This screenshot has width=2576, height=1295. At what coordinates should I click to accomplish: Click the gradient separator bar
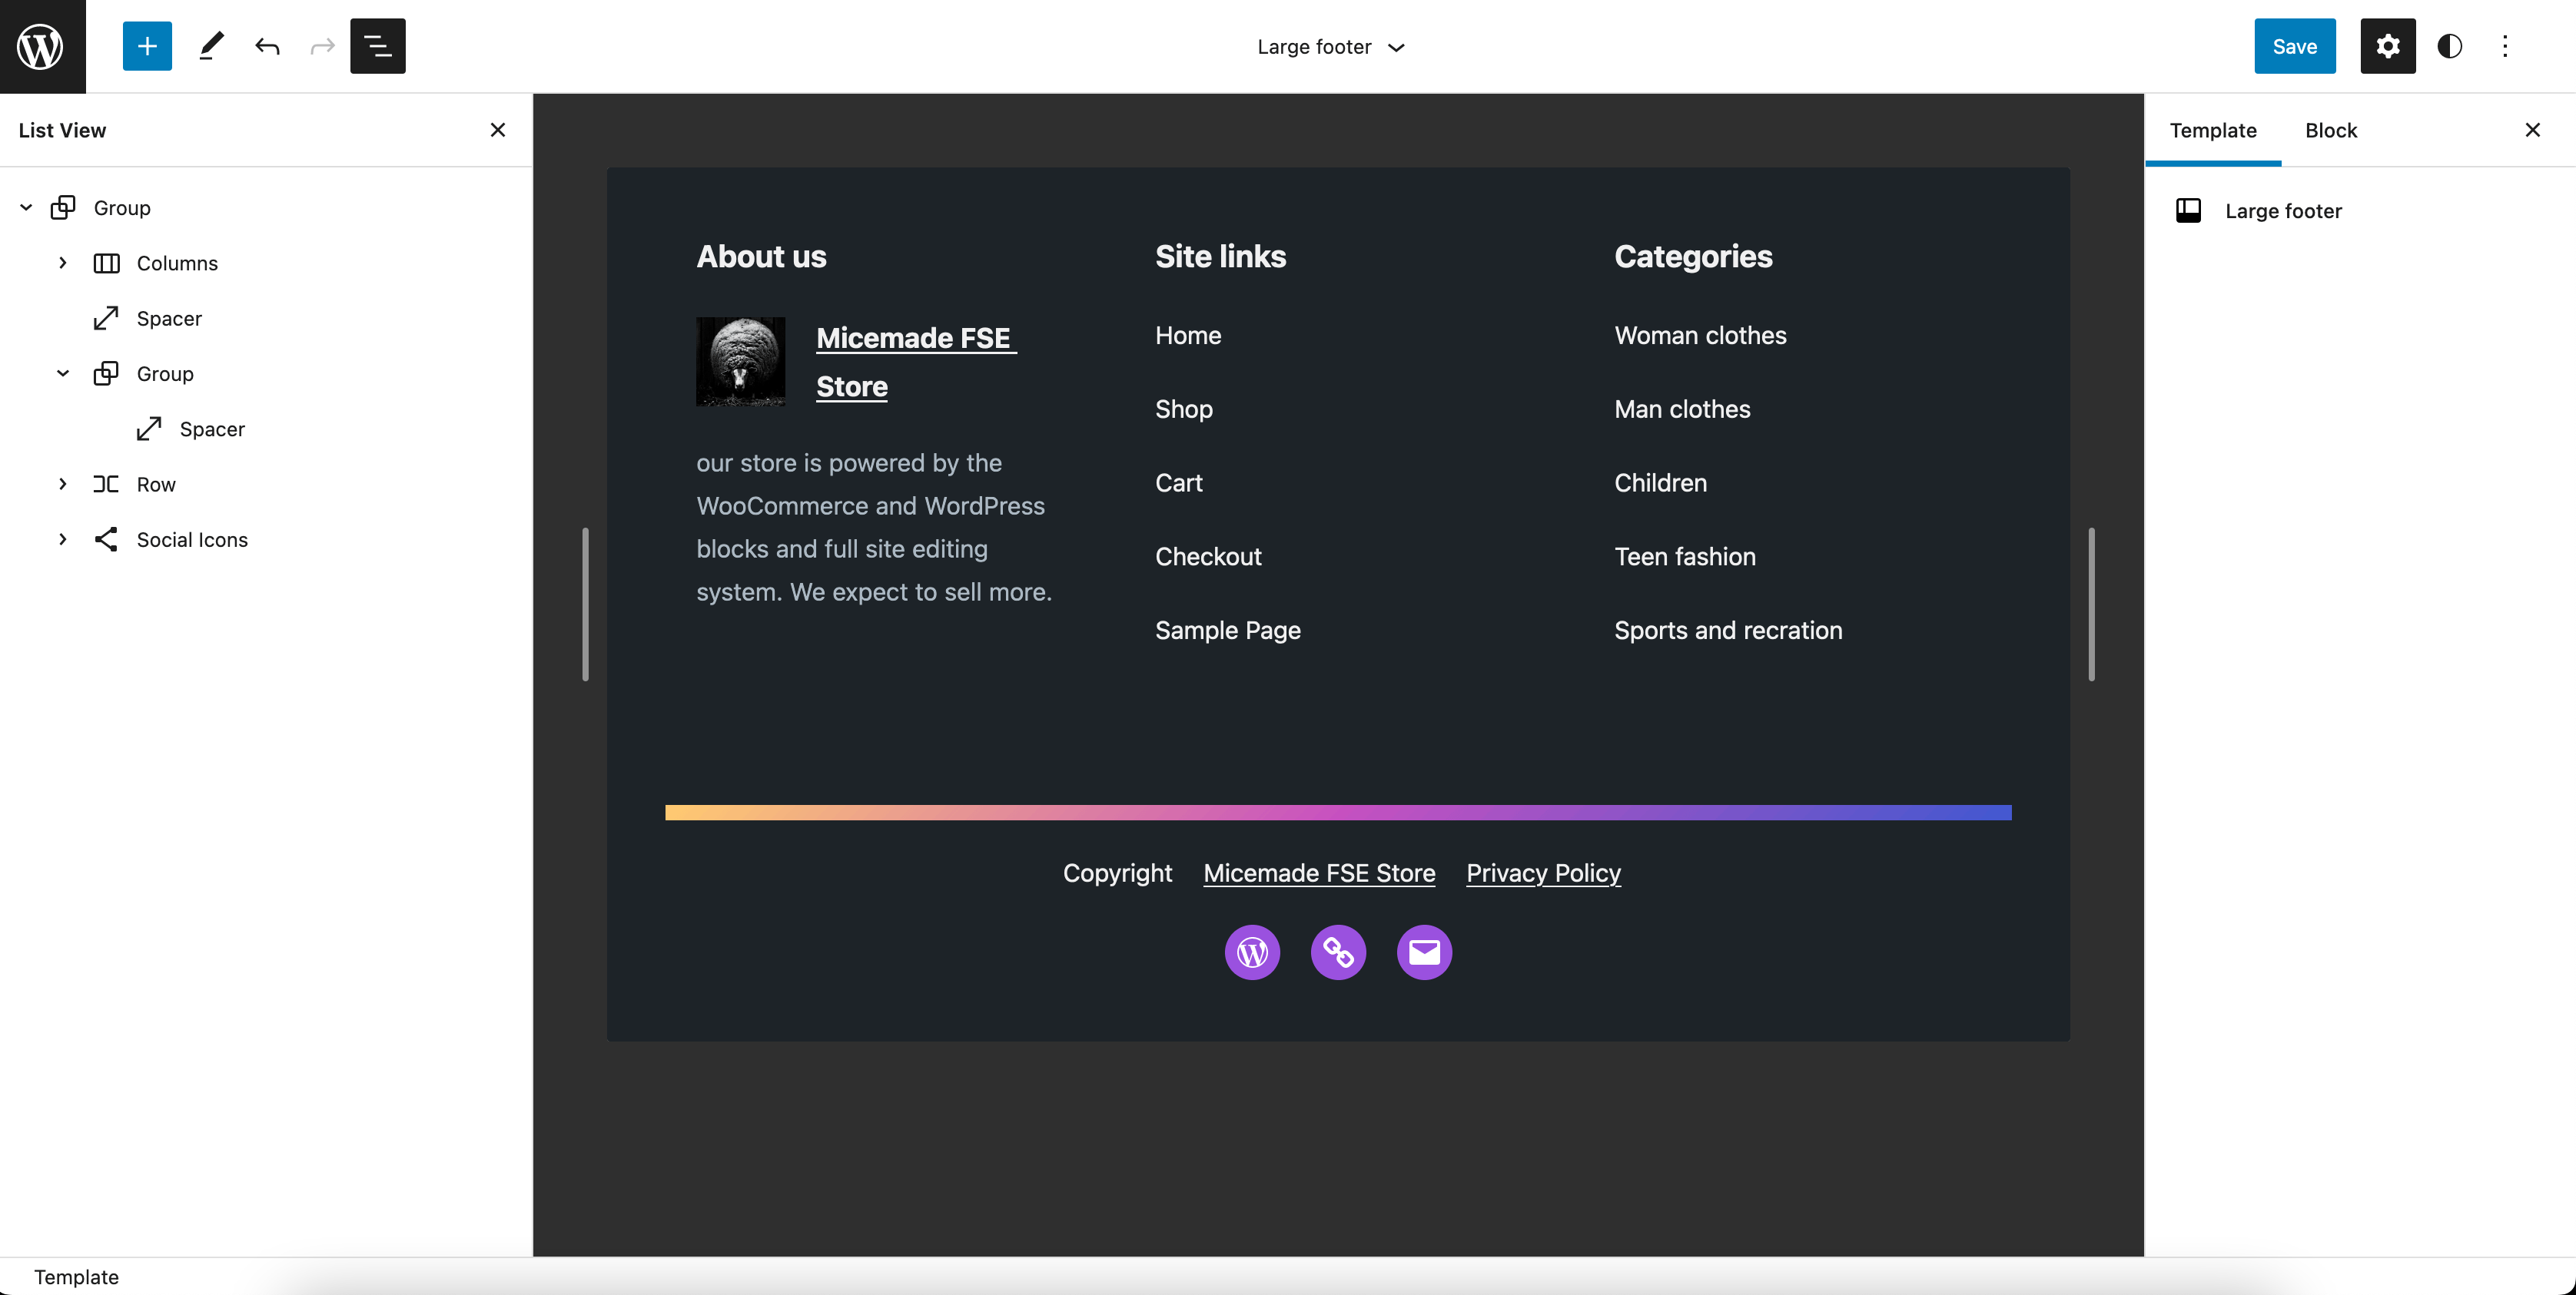point(1338,813)
